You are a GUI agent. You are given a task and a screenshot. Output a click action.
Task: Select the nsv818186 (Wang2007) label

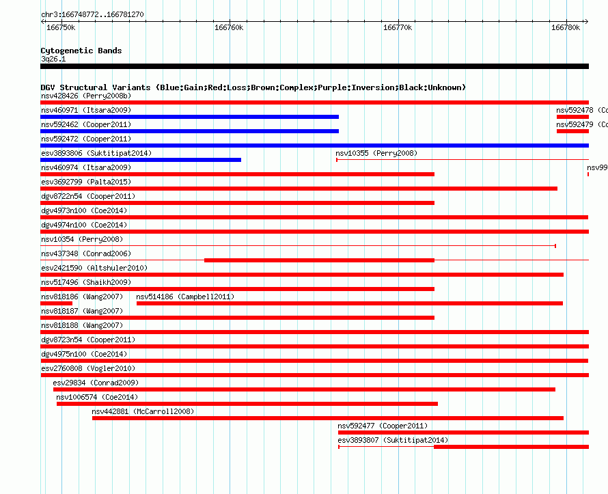[82, 297]
